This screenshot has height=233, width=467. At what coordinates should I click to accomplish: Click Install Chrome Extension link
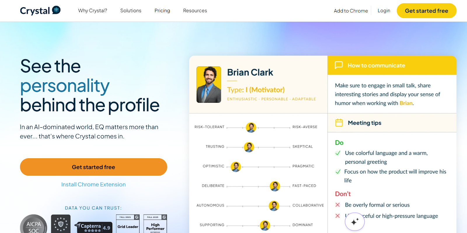pos(93,185)
